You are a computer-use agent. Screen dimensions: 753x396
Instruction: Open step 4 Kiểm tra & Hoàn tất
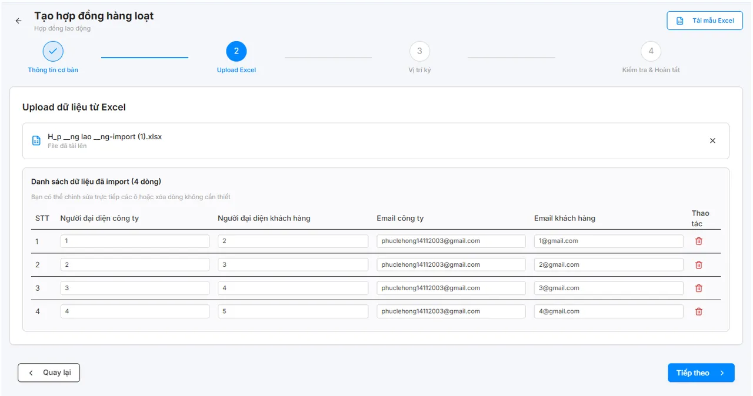(651, 52)
